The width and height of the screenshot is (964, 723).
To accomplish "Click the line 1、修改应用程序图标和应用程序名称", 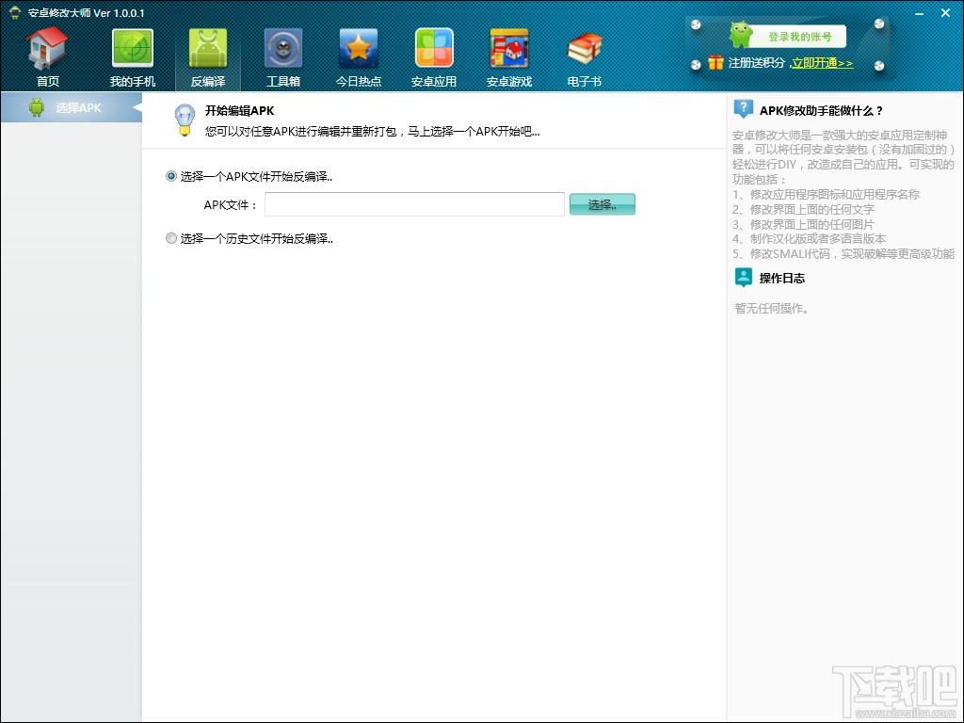I will (826, 194).
